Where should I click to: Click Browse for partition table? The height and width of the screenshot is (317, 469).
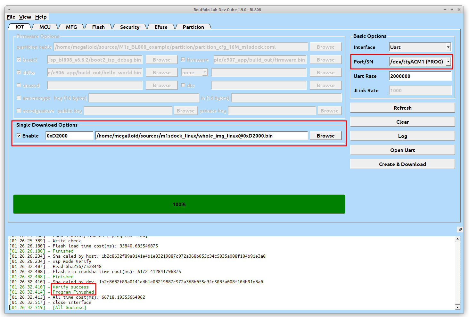325,47
